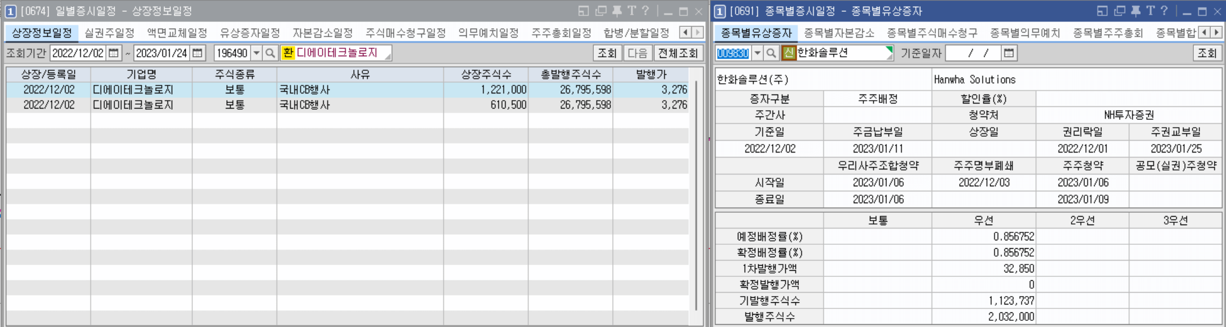Click magnifier search icon beside code 009830
The image size is (1226, 327).
(x=771, y=53)
